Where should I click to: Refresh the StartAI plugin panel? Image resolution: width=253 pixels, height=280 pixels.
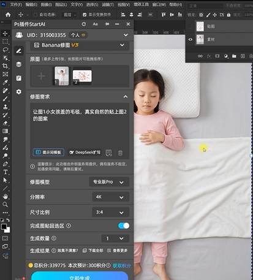(84, 24)
